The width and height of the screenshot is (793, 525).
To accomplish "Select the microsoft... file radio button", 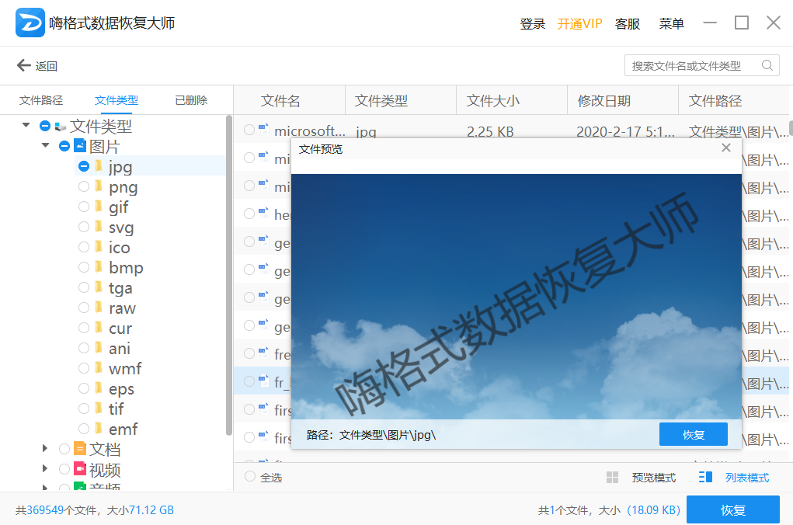I will coord(249,130).
